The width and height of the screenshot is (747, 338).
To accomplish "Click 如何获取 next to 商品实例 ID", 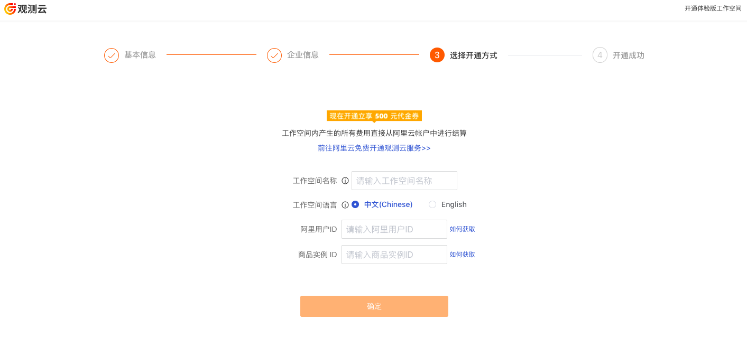I will [x=463, y=255].
